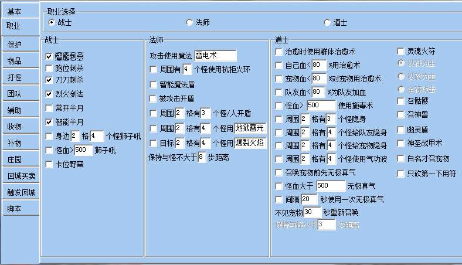Open the 补物 tab
Image resolution: width=462 pixels, height=265 pixels.
(x=21, y=143)
